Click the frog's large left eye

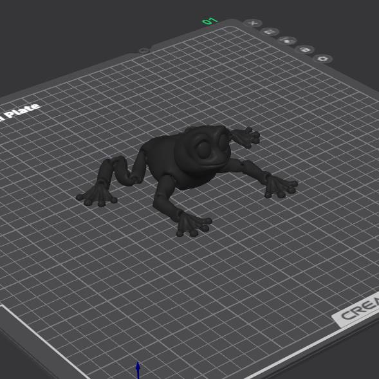click(x=203, y=149)
